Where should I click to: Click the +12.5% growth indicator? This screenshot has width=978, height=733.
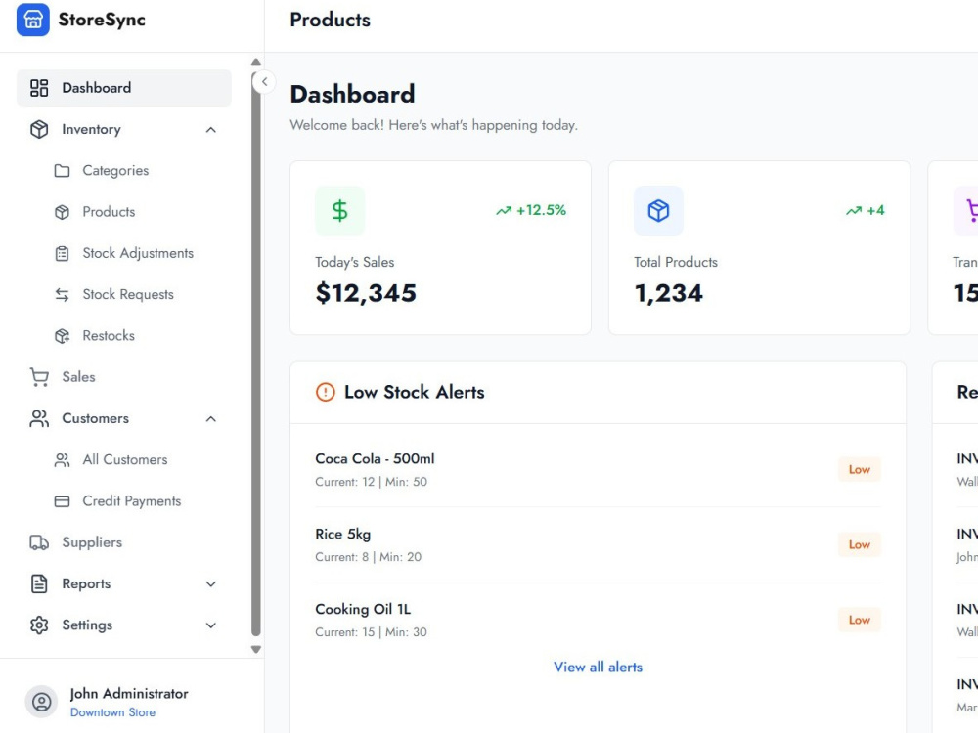531,211
